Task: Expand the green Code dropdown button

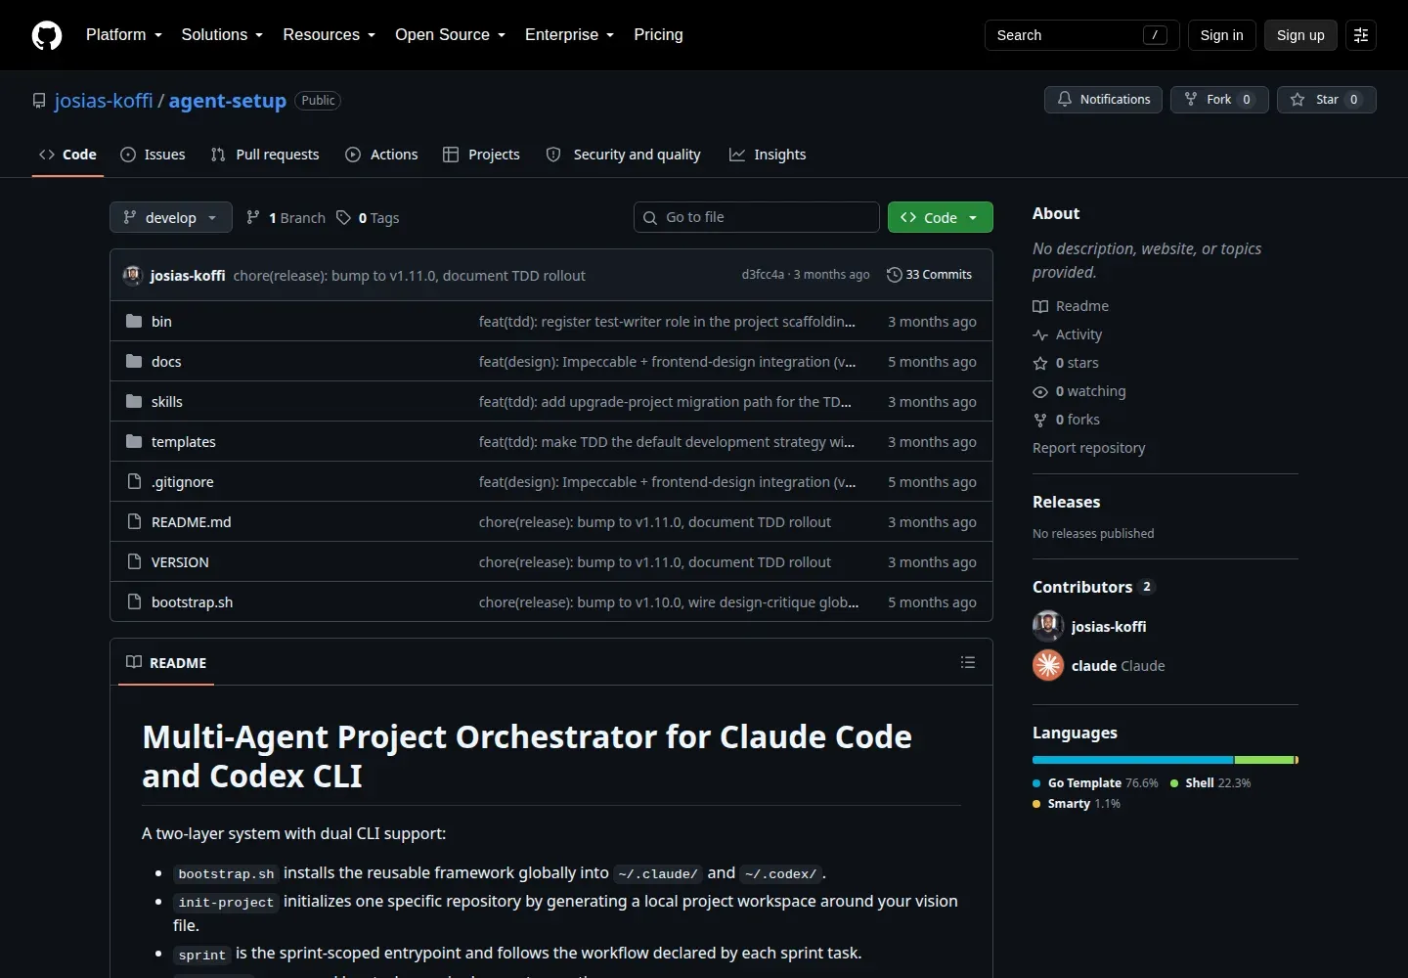Action: [x=940, y=217]
